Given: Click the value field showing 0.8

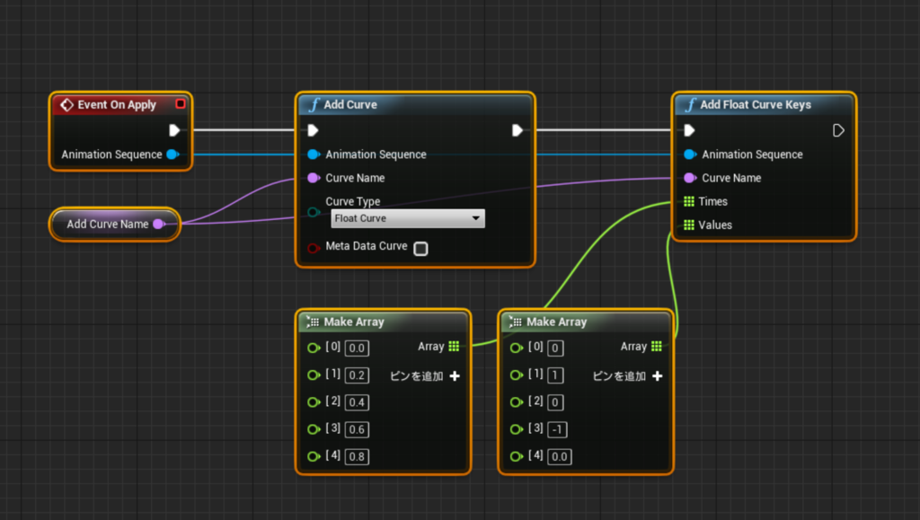Looking at the screenshot, I should point(357,456).
